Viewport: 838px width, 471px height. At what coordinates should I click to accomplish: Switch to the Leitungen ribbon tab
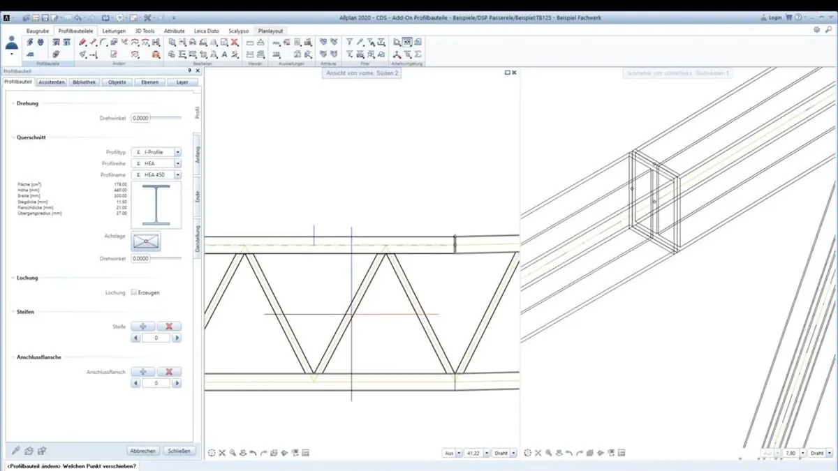coord(114,31)
